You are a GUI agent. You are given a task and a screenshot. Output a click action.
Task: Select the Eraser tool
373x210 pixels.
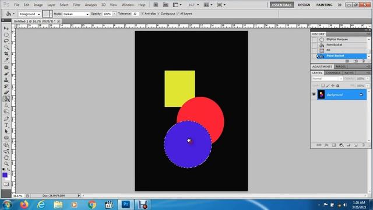[x=6, y=93]
